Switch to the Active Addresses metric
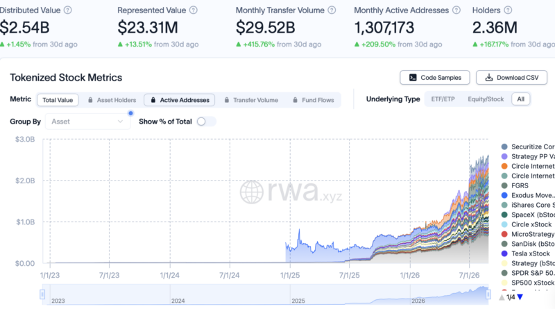This screenshot has height=309, width=555. [x=180, y=100]
